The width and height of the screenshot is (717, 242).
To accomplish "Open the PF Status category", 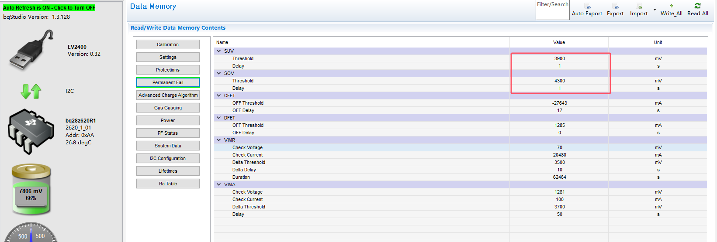I will coord(168,133).
